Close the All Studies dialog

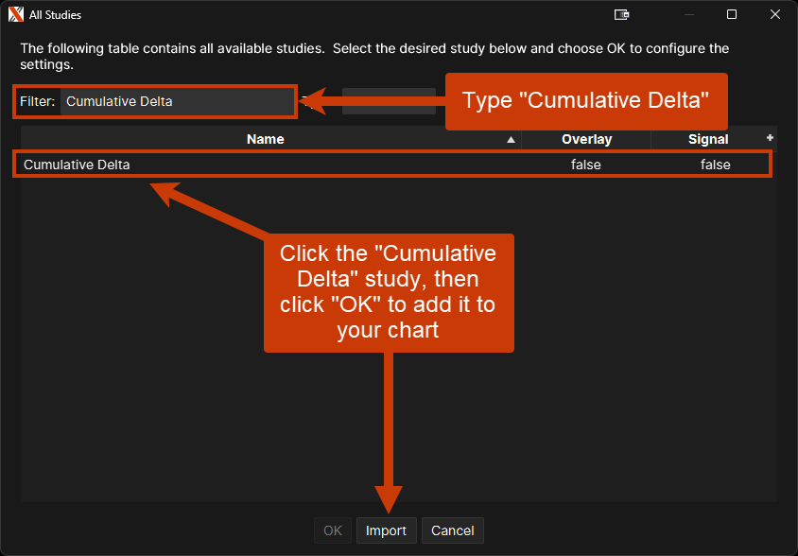click(774, 14)
